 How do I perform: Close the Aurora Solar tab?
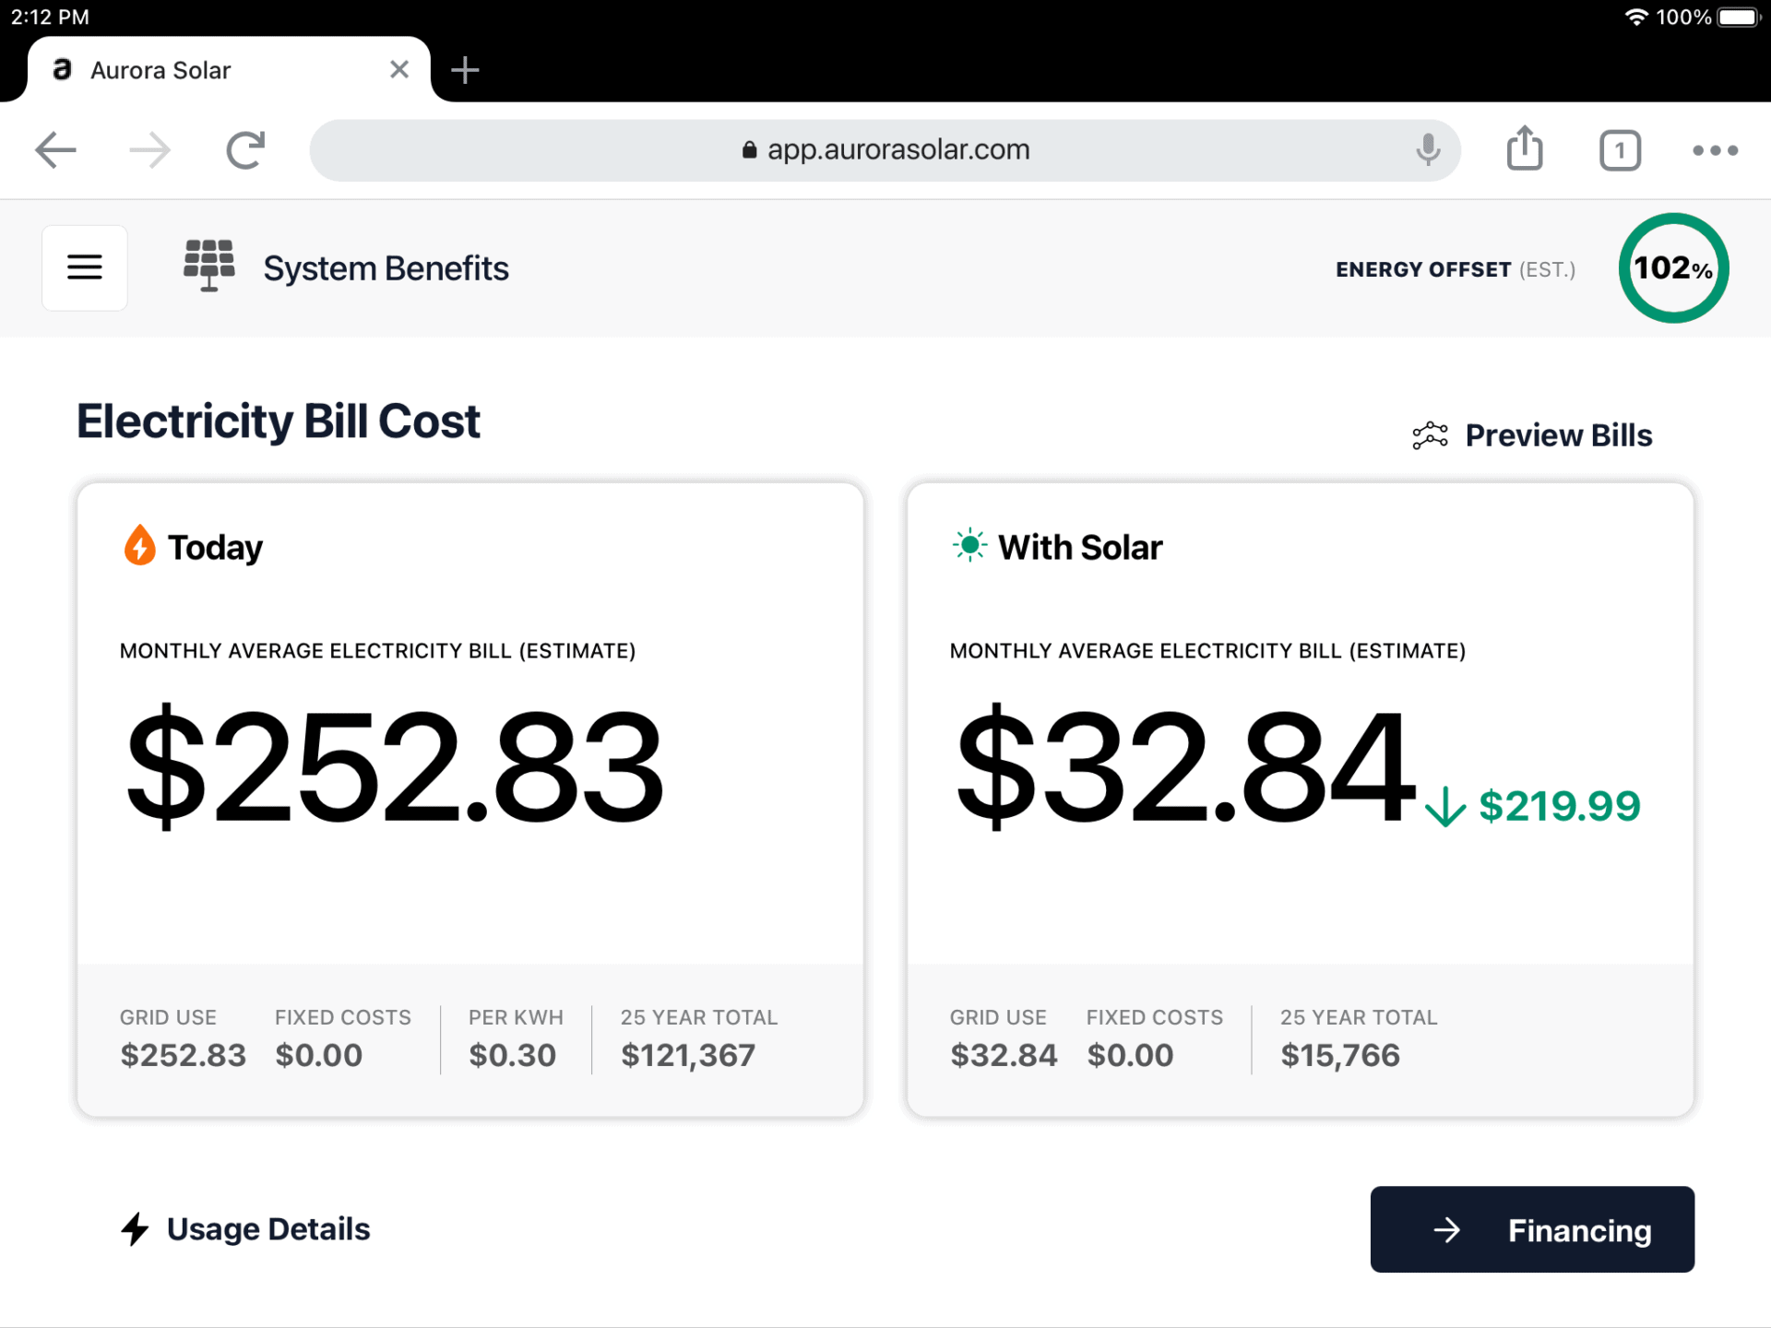tap(398, 70)
